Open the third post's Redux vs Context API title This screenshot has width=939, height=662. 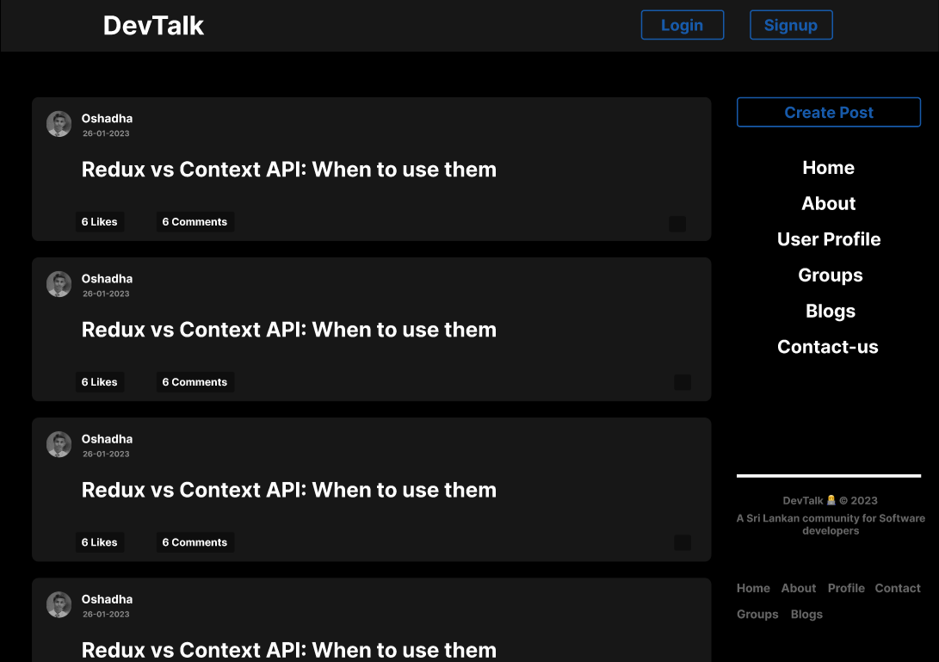click(x=288, y=490)
